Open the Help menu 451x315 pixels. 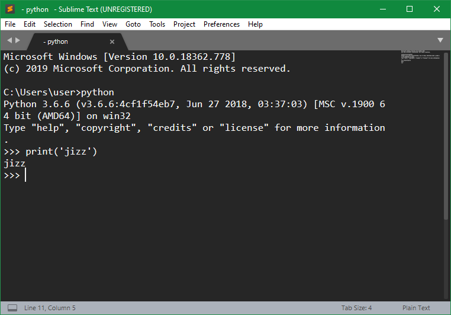tap(255, 24)
